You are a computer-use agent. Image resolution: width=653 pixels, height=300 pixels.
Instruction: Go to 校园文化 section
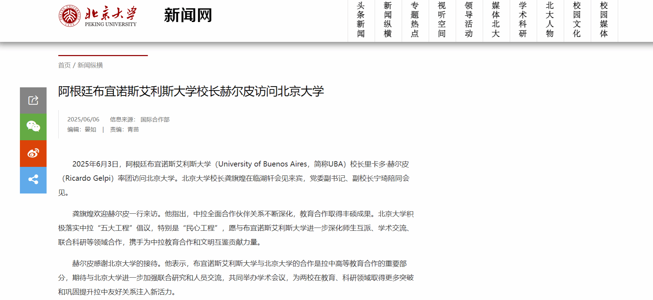tap(577, 20)
